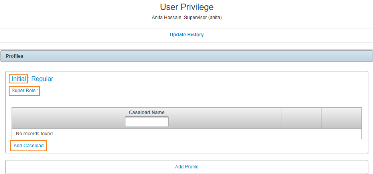Sort by Caseload Name column header
Image resolution: width=373 pixels, height=174 pixels.
(146, 113)
